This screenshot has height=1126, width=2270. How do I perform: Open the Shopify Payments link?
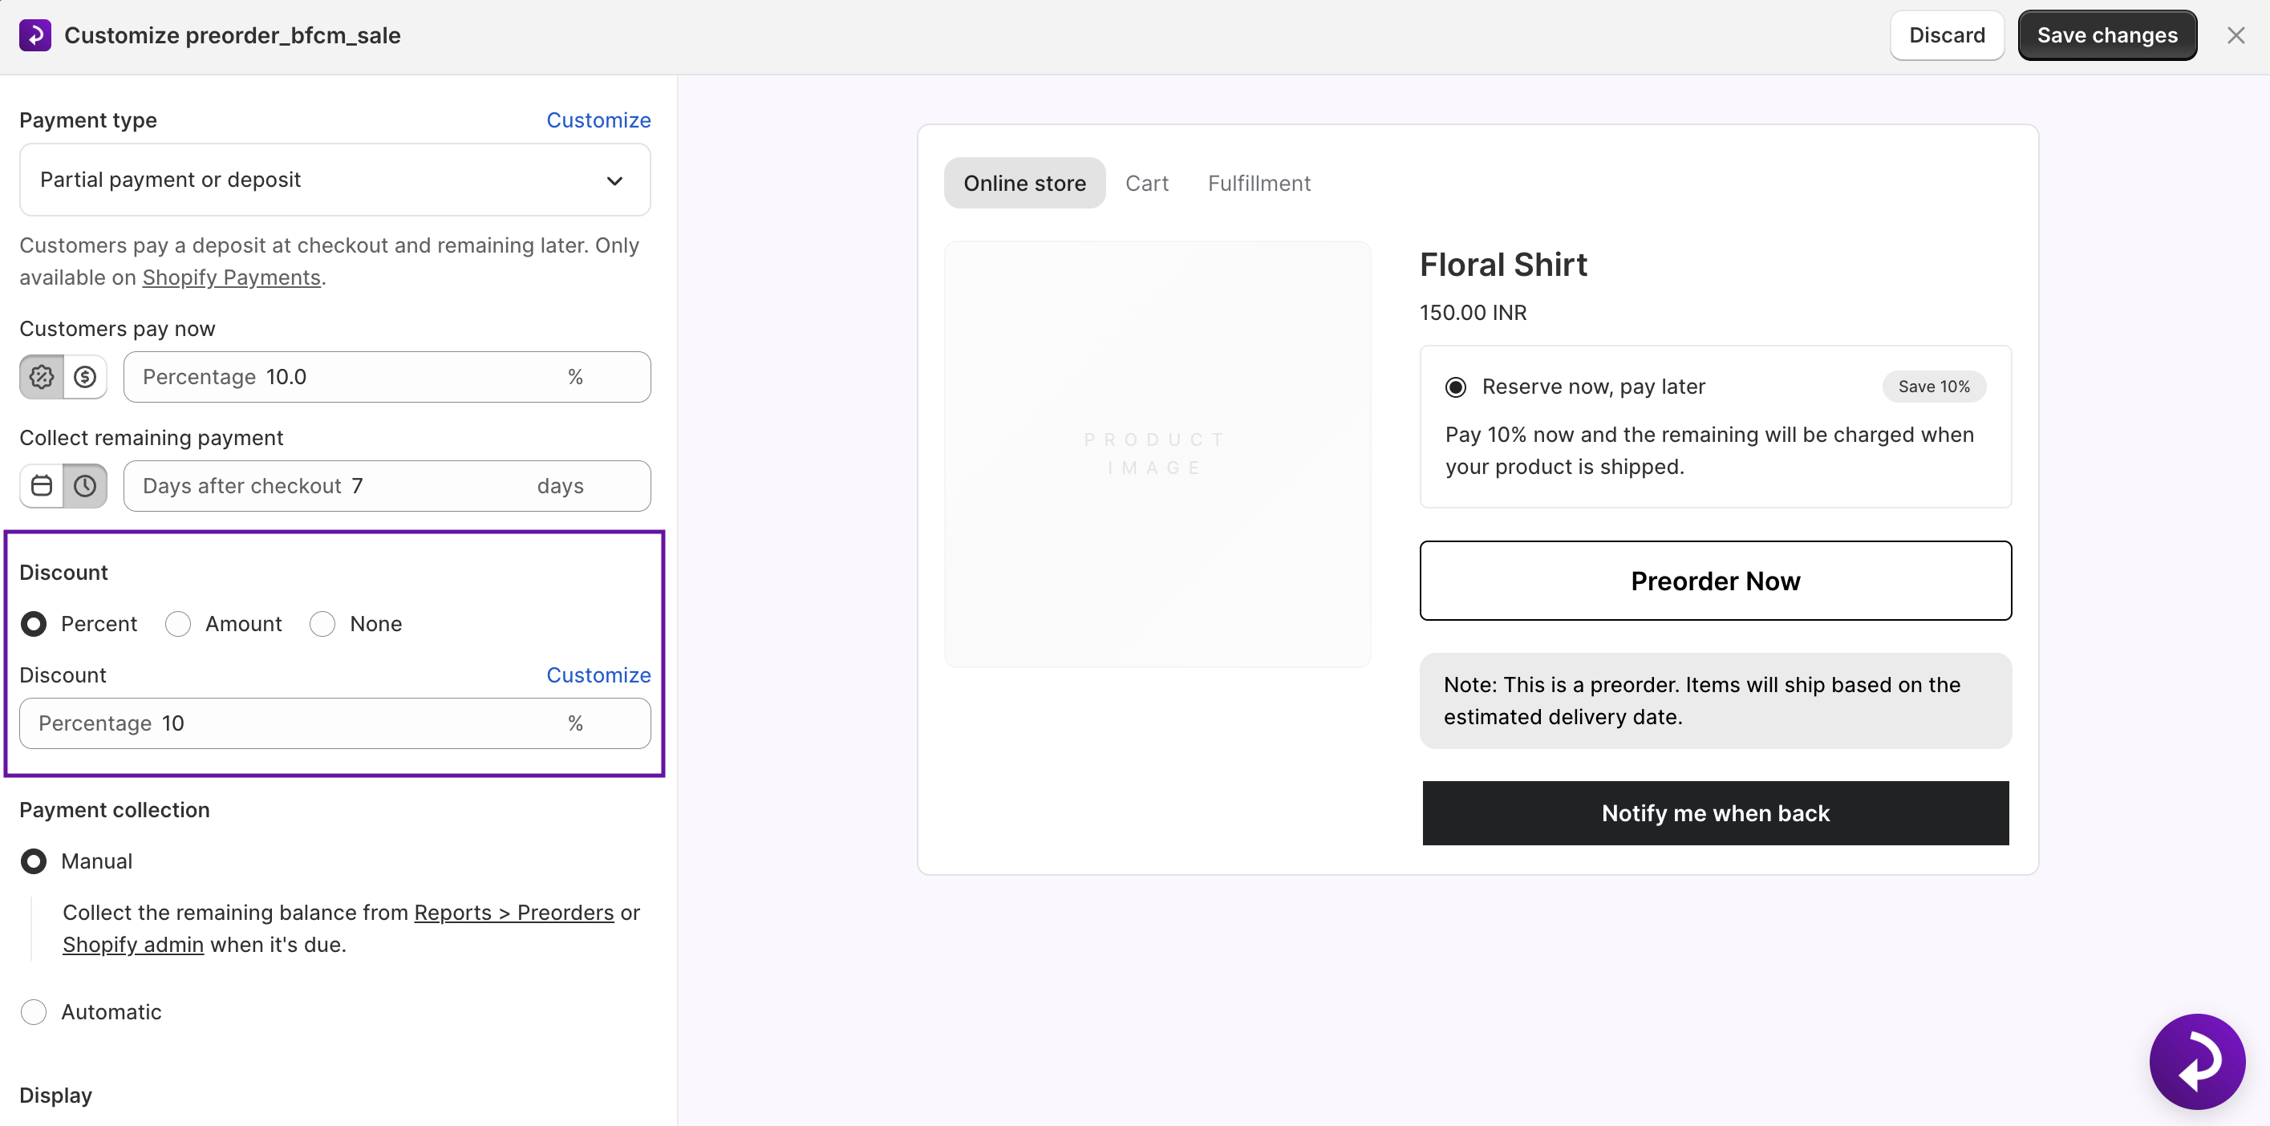(231, 277)
